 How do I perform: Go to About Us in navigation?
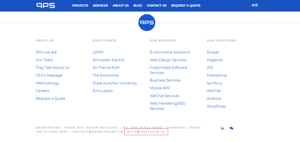click(121, 6)
